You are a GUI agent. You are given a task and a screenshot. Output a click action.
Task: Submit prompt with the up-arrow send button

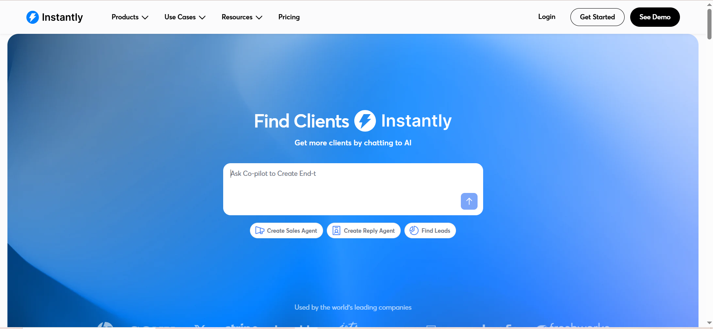(469, 201)
